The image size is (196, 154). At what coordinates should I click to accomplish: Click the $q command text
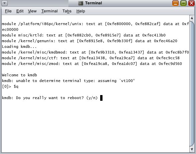[16, 86]
